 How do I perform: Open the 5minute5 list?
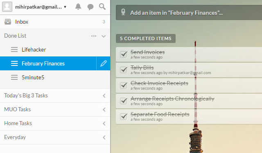pyautogui.click(x=55, y=77)
